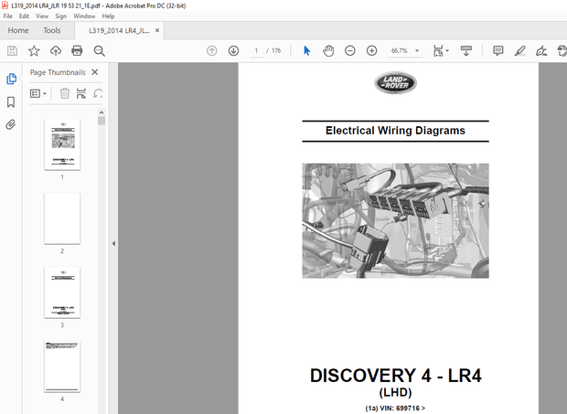The image size is (567, 414).
Task: Open the Sign menu
Action: (x=60, y=16)
